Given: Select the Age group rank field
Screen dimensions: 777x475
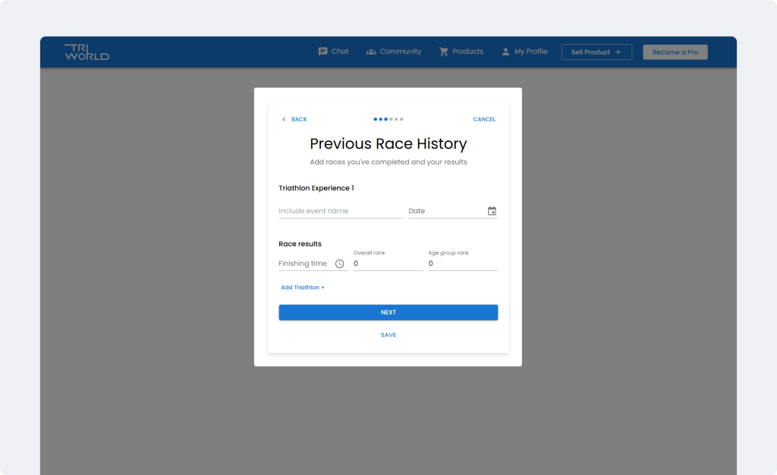Looking at the screenshot, I should click(x=463, y=264).
